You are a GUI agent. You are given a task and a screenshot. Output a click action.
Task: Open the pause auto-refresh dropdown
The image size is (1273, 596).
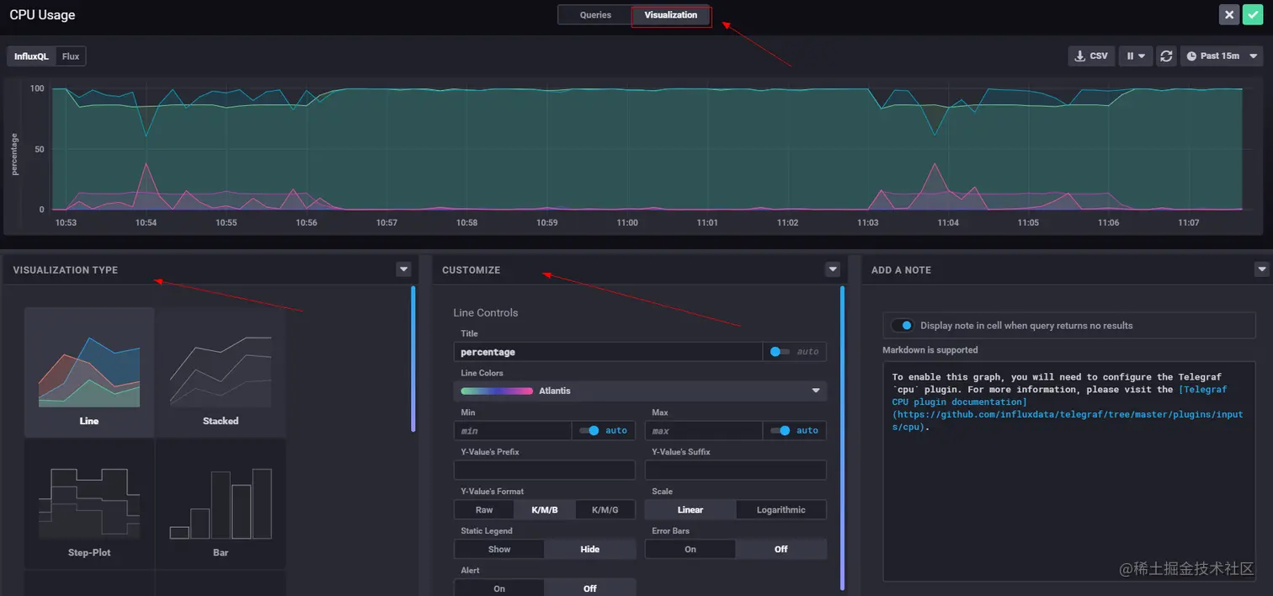1136,56
